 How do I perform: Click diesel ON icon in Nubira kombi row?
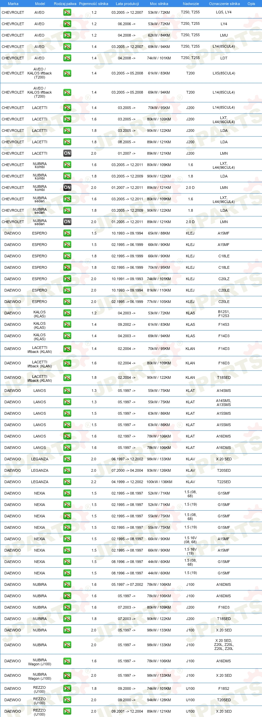(x=67, y=188)
